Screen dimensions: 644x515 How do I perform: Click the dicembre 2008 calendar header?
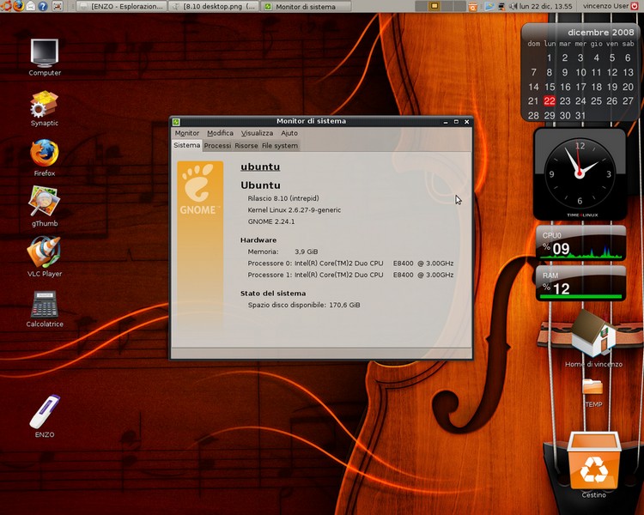click(x=600, y=33)
